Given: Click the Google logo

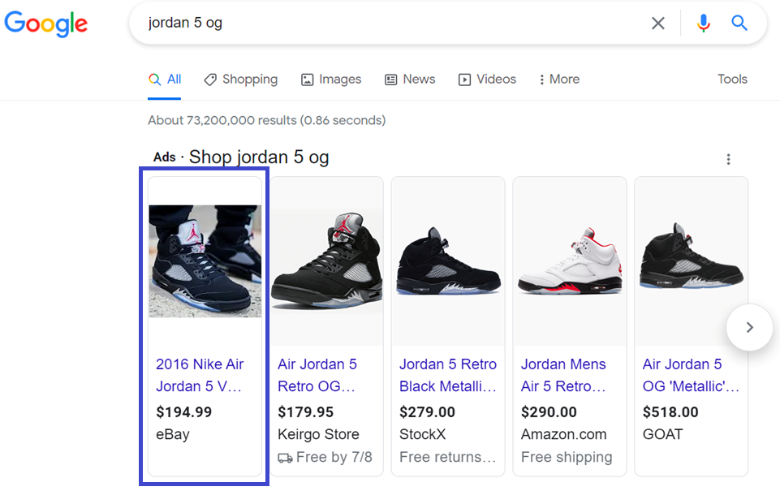Looking at the screenshot, I should point(45,24).
